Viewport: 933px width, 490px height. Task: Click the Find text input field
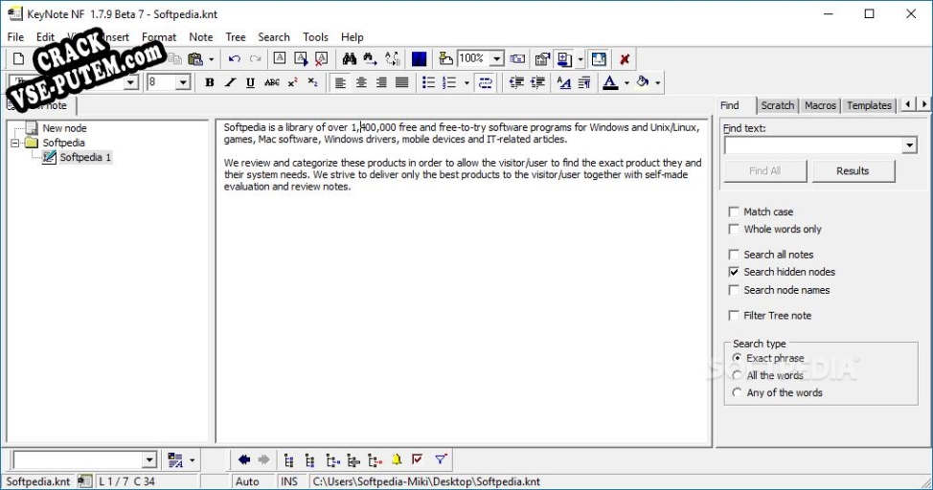coord(813,145)
